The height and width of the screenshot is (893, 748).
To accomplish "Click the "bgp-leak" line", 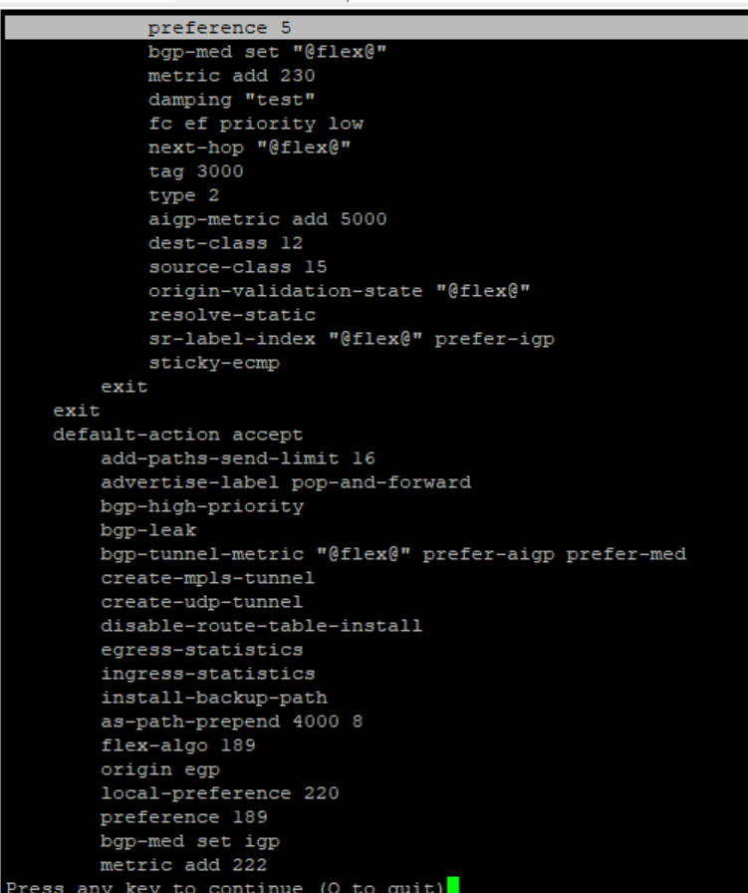I will (x=147, y=530).
